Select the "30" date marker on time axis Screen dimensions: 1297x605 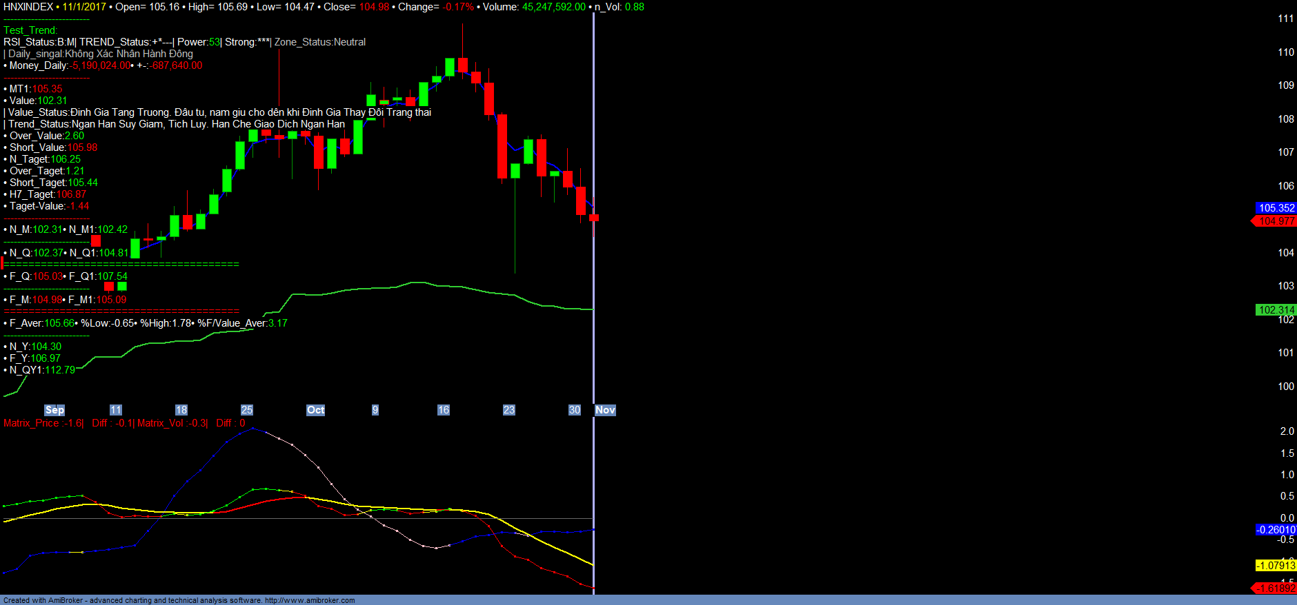[x=574, y=410]
